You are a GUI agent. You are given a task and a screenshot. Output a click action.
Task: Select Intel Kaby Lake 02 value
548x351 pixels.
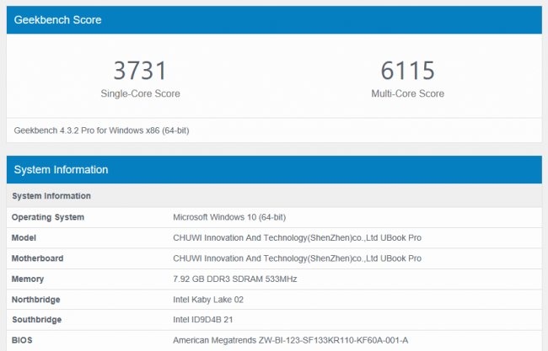(x=208, y=300)
